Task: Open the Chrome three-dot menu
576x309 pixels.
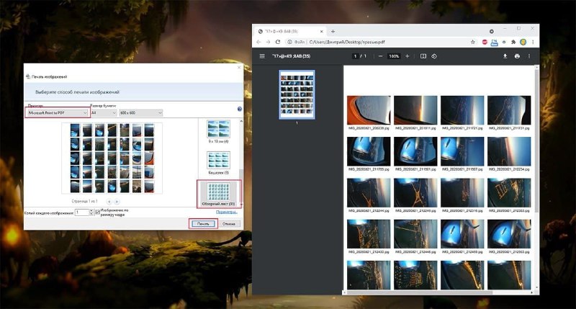Action: (x=533, y=42)
